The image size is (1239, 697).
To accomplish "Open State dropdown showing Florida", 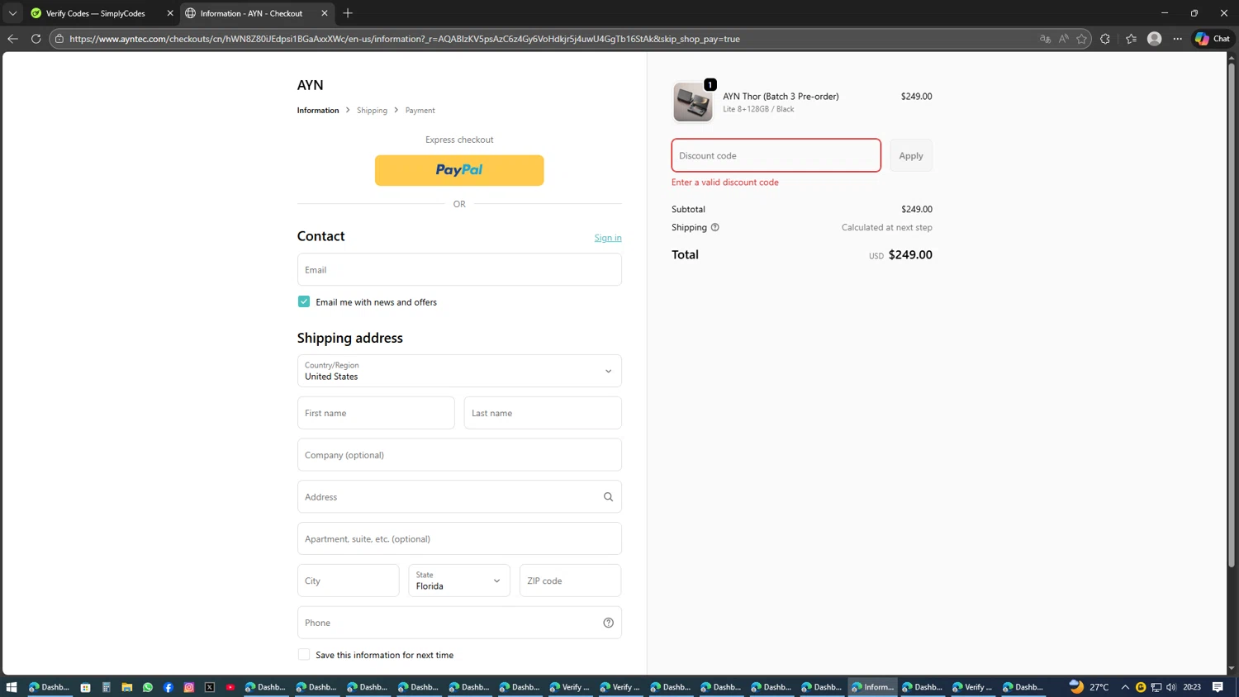I will click(x=459, y=581).
